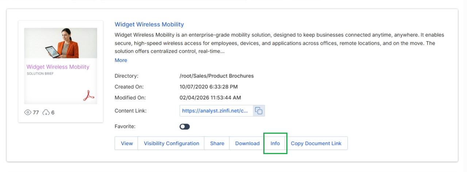Click the eye views icon showing 77
Screen dimensions: 467x172
pyautogui.click(x=28, y=113)
